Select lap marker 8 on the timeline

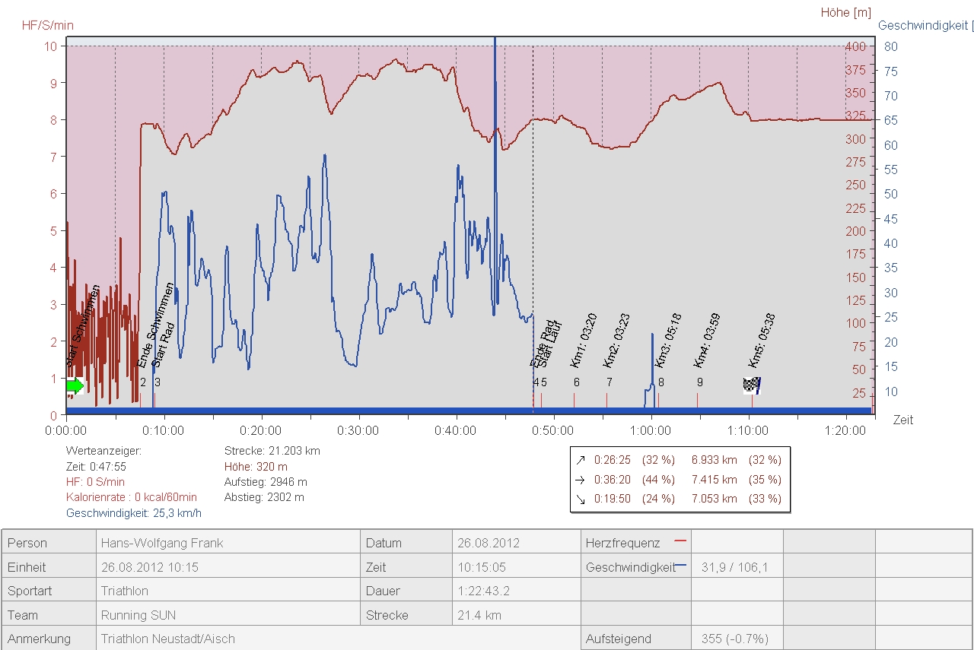coord(660,383)
